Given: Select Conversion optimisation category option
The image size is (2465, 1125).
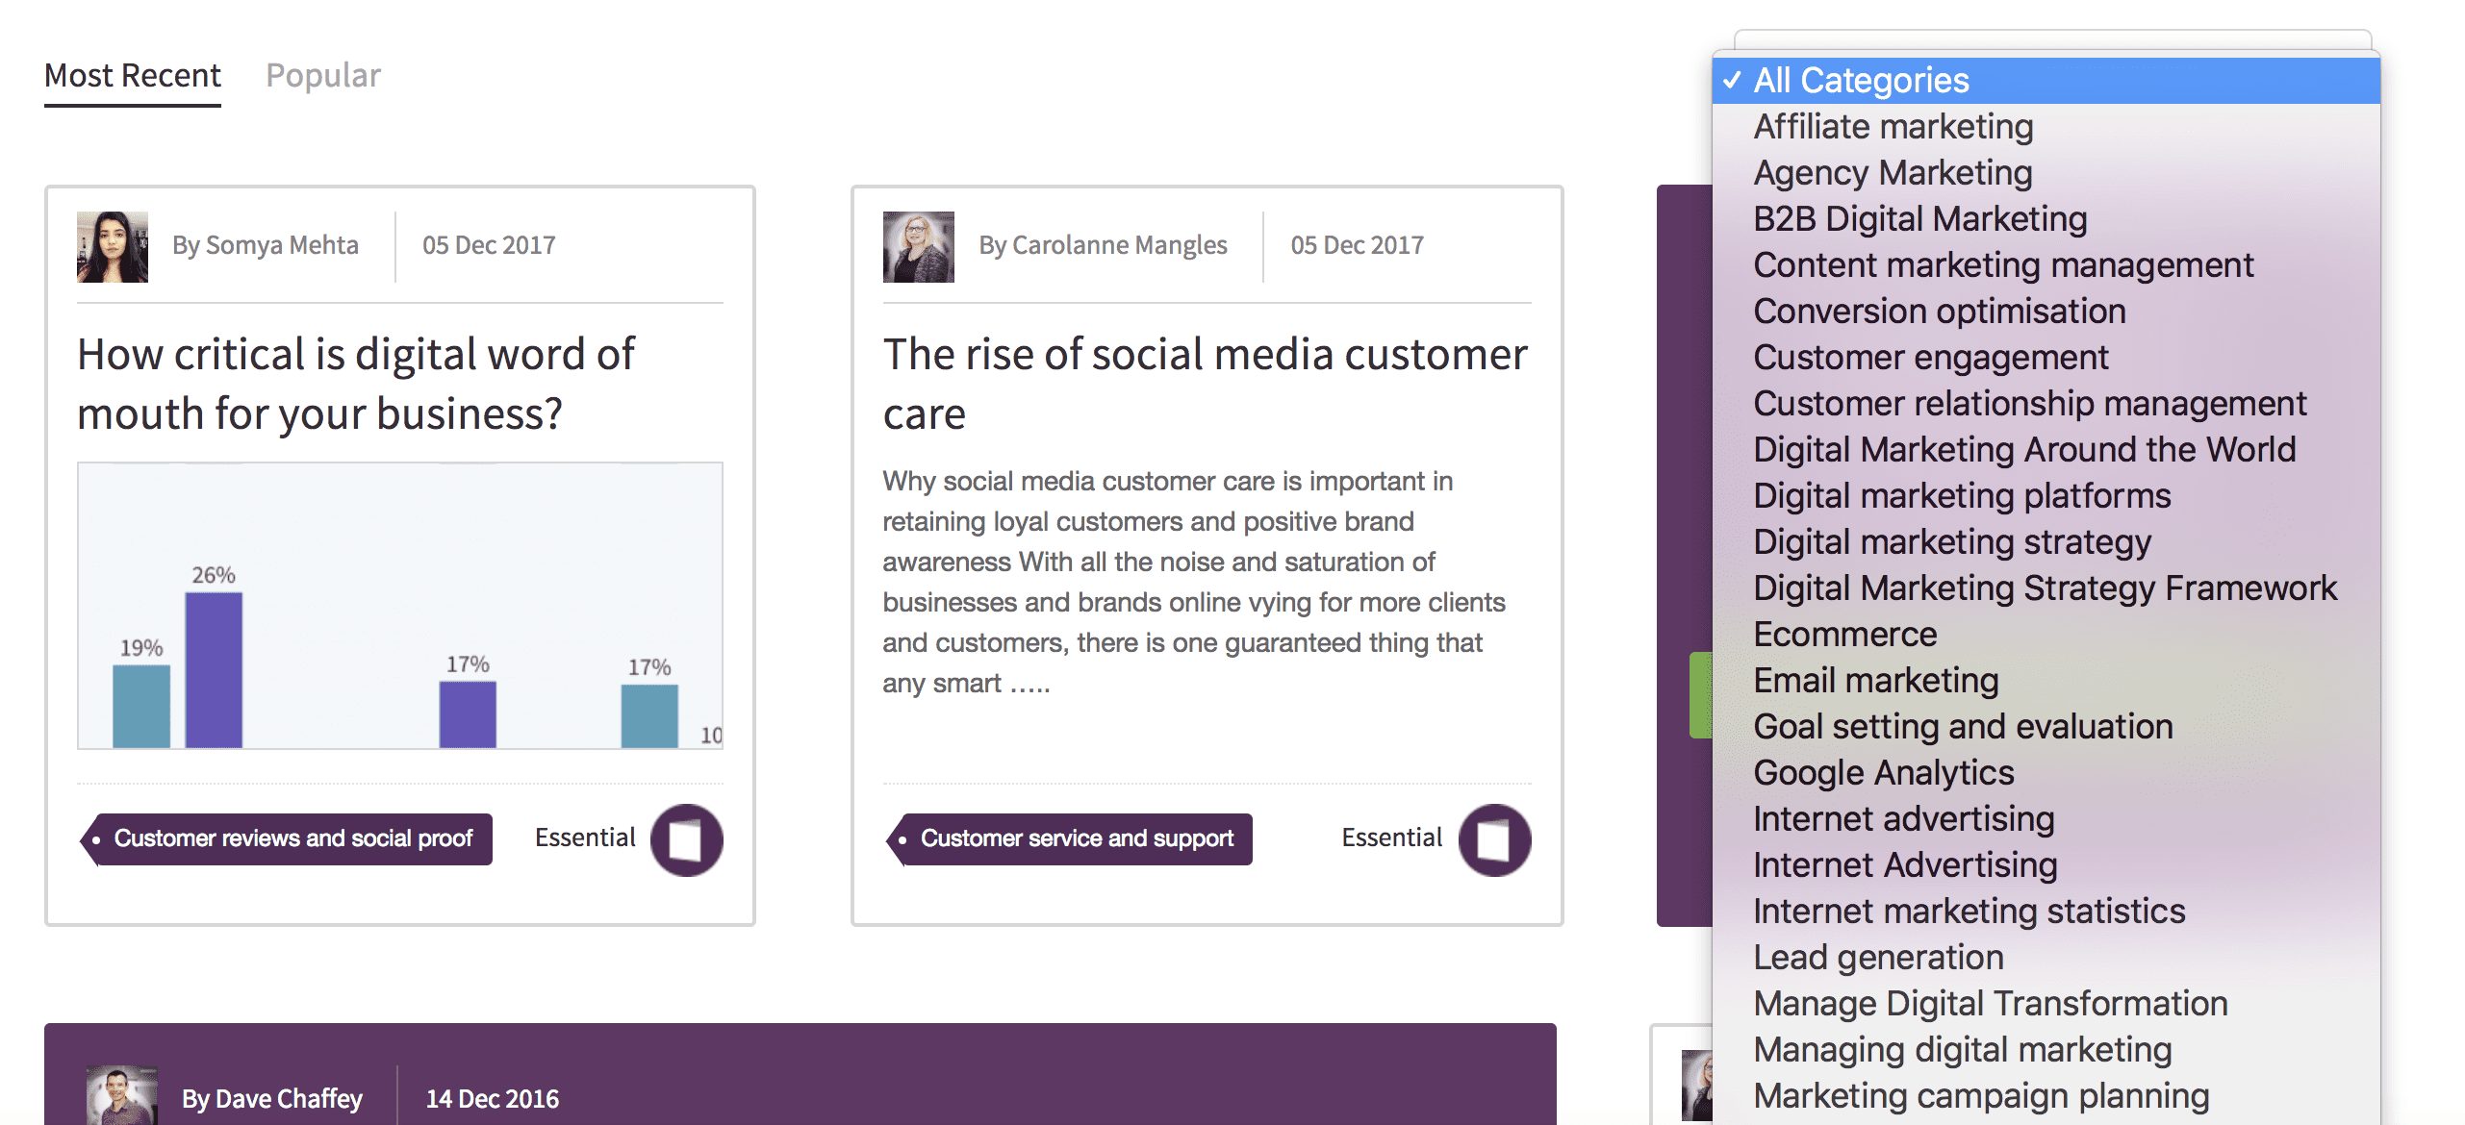Looking at the screenshot, I should click(1939, 312).
